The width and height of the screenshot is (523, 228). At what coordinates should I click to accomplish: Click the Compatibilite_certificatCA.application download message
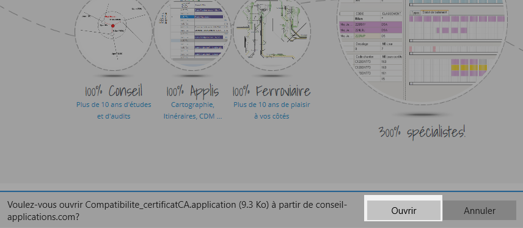click(177, 211)
